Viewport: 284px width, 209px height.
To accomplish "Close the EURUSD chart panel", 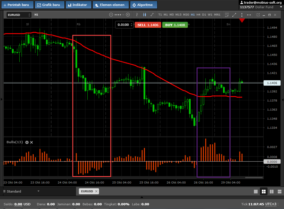I will (275, 15).
